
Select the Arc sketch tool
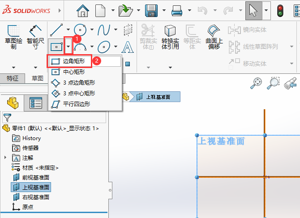click(80, 47)
